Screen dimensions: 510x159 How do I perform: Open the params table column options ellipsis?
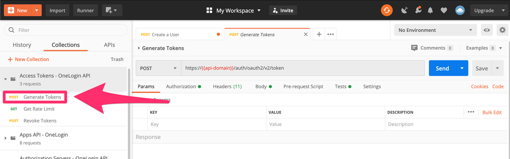tap(470, 112)
